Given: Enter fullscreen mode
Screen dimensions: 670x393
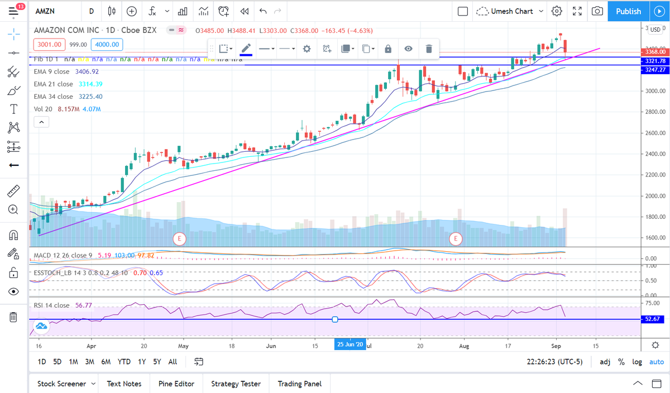Looking at the screenshot, I should tap(577, 11).
